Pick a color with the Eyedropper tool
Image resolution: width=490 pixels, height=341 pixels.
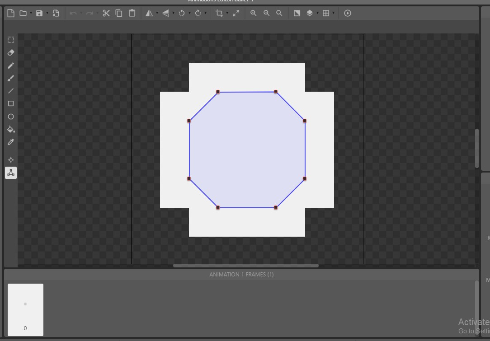click(x=11, y=142)
